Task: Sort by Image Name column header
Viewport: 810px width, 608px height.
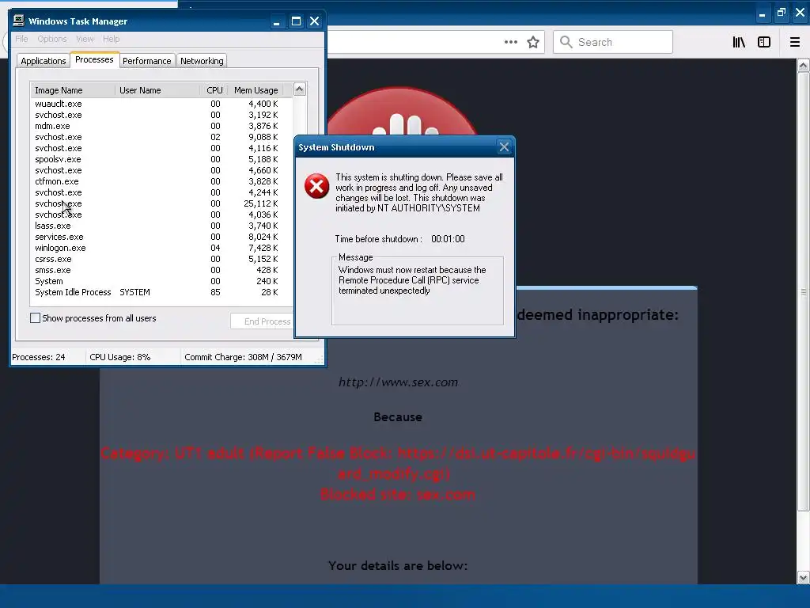Action: (73, 90)
